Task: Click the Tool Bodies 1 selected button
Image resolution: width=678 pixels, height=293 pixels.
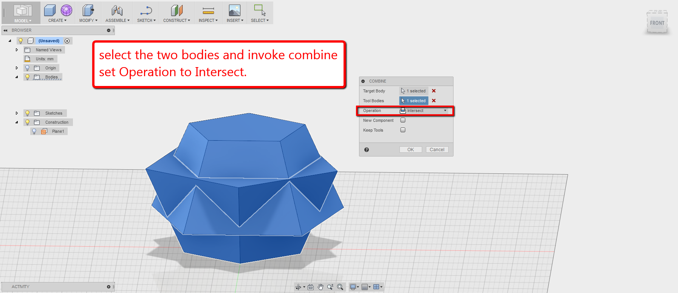Action: 414,101
